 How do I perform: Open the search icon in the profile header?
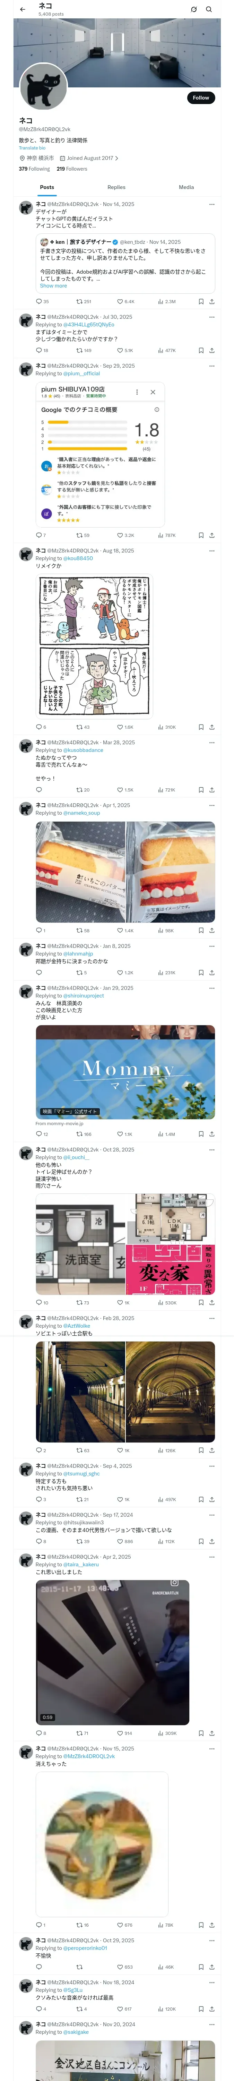(x=209, y=10)
